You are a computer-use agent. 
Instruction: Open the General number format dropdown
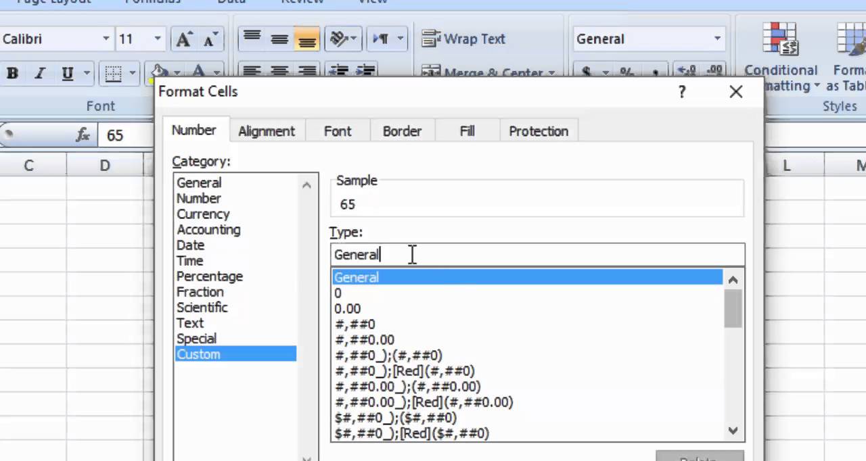(717, 39)
